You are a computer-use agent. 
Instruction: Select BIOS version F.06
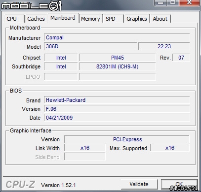point(117,109)
